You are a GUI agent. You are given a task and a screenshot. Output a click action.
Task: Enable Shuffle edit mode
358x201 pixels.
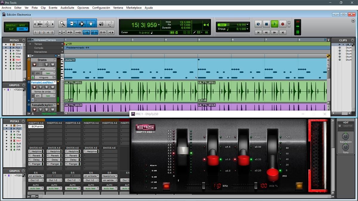[x=10, y=25]
